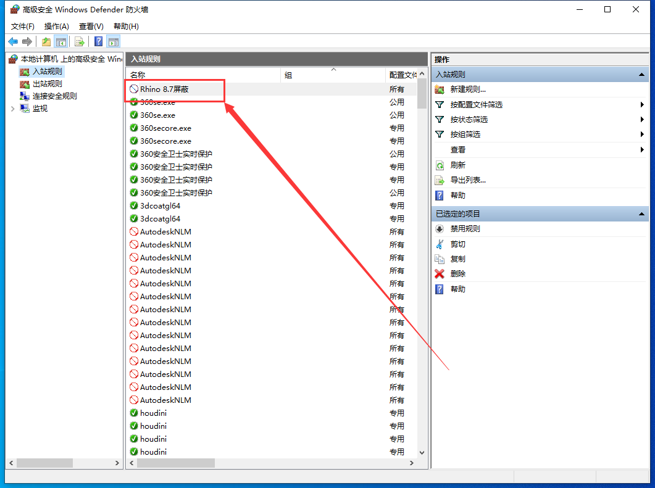655x488 pixels.
Task: Click the 连接安全规则 tree icon
Action: (x=25, y=96)
